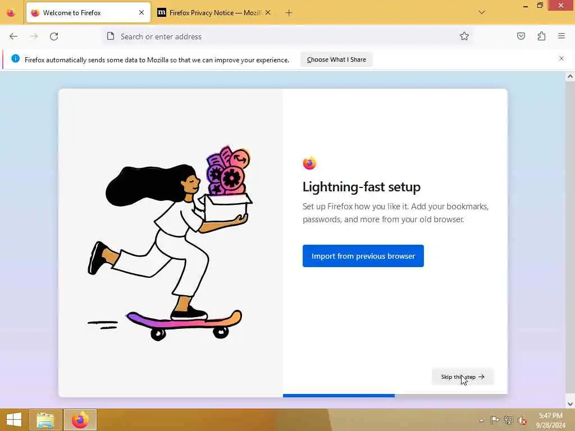The width and height of the screenshot is (575, 431).
Task: Dismiss the data sharing notification bar
Action: (562, 58)
